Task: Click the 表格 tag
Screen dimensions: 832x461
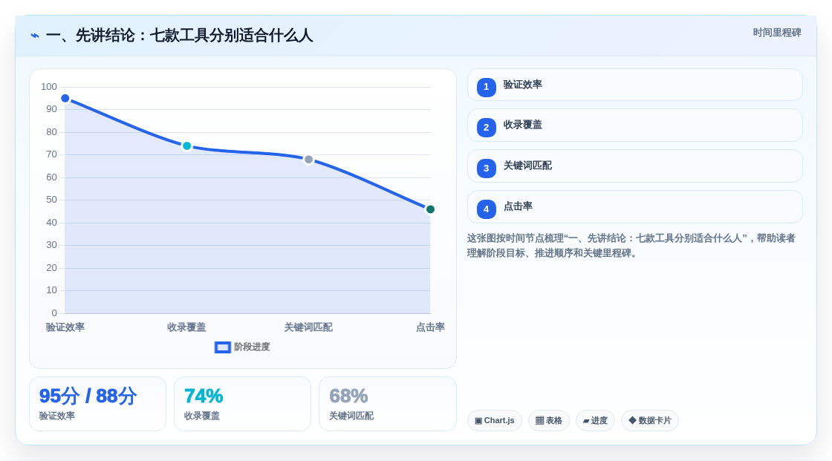Action: tap(549, 421)
